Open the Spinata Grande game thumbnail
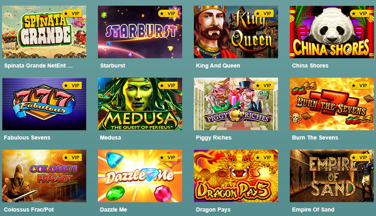Screen dimensions: 376x216 click(44, 32)
